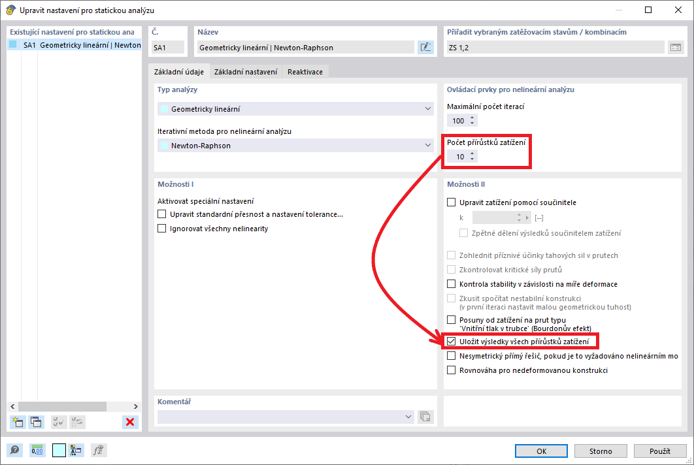This screenshot has height=465, width=694.
Task: Open the Typ analýzy dropdown
Action: 429,108
